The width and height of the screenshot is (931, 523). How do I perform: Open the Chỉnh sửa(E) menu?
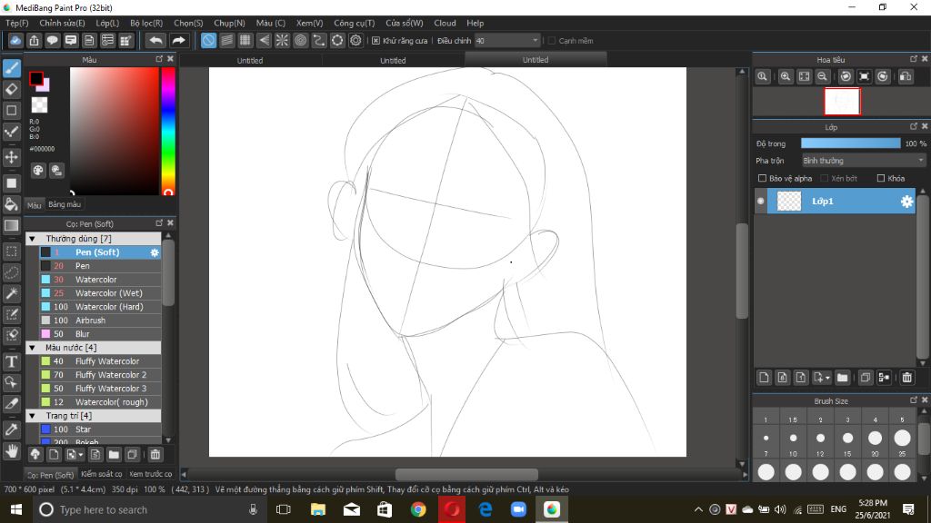(63, 23)
